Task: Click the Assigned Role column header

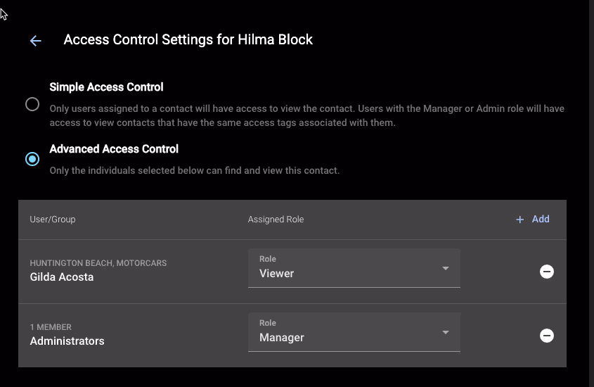Action: pyautogui.click(x=276, y=220)
